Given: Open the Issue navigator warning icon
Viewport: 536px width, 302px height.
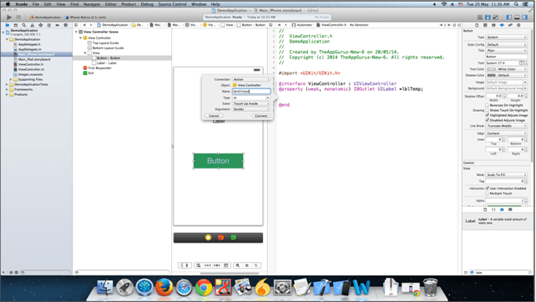Looking at the screenshot, I should coord(32,25).
